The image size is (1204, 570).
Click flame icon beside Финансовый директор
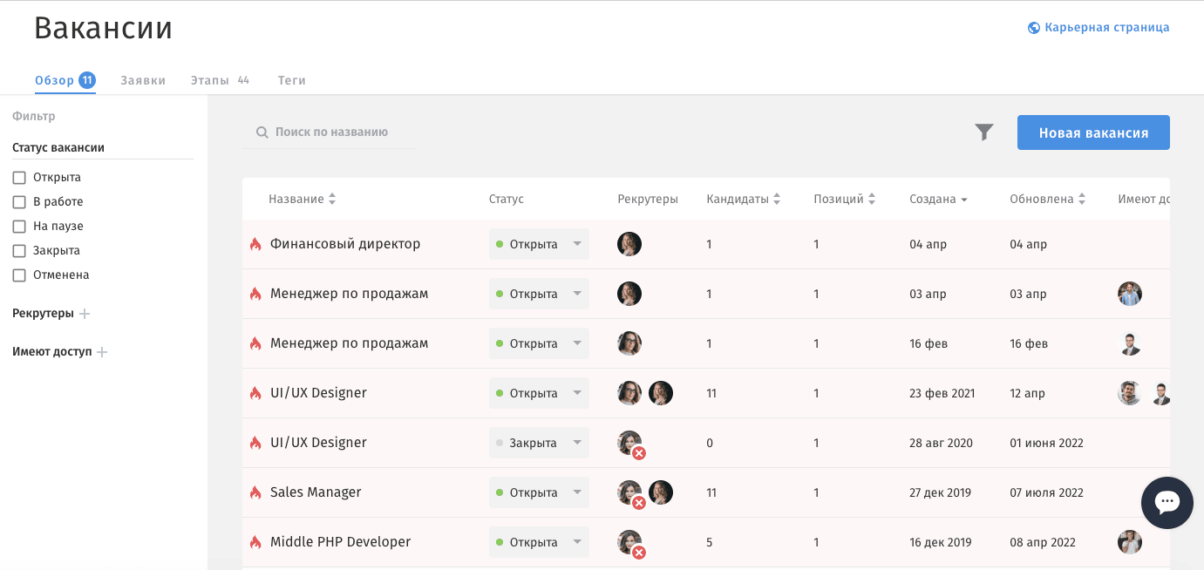coord(255,245)
